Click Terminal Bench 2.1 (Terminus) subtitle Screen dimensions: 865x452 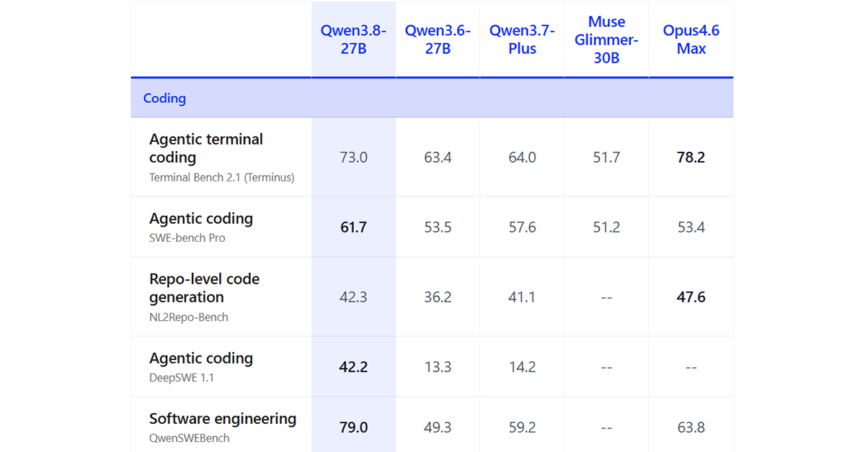[222, 177]
